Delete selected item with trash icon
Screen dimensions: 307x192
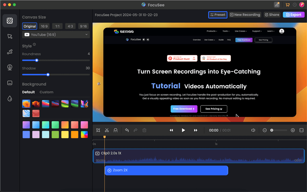(x=144, y=130)
